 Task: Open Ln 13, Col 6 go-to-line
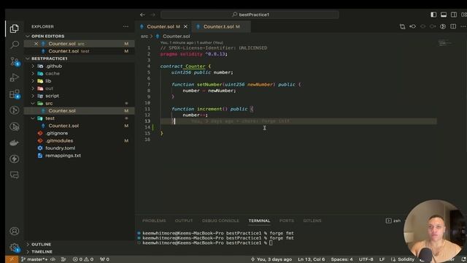pos(312,259)
